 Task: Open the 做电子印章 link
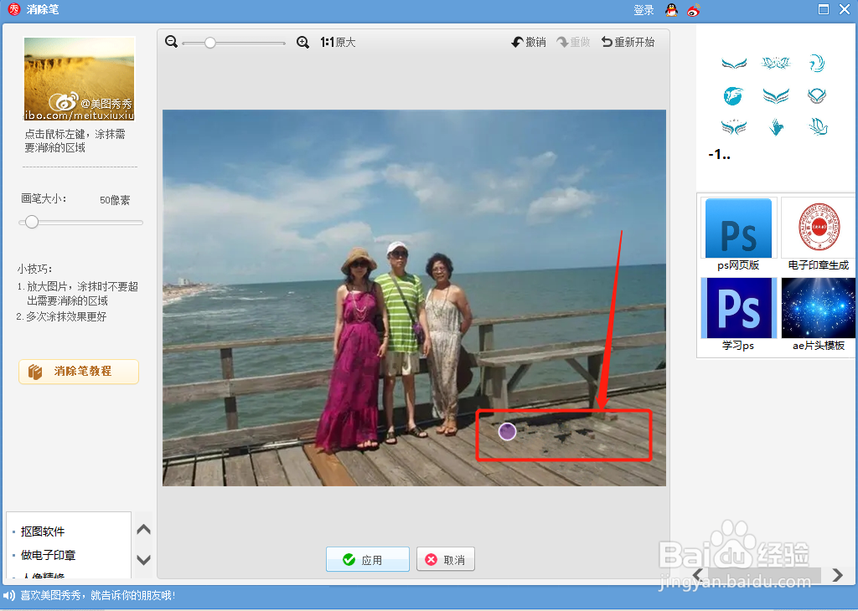point(48,555)
